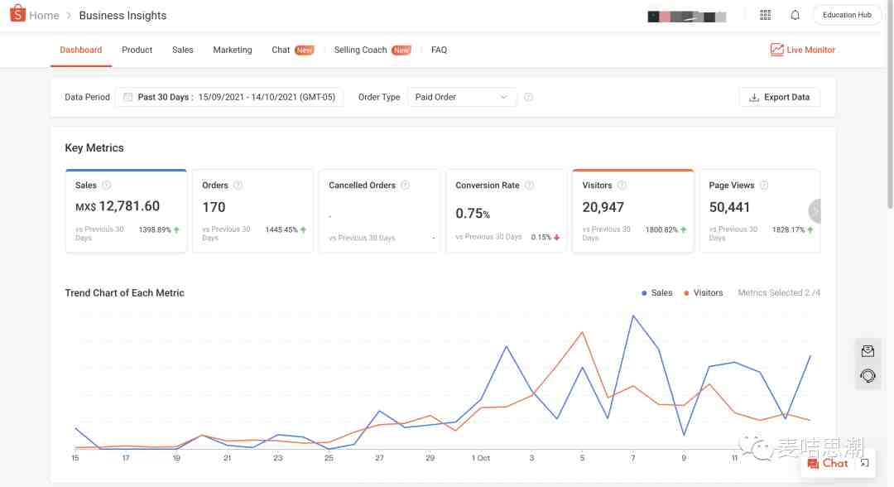894x487 pixels.
Task: Open the Live Monitor link
Action: pyautogui.click(x=802, y=50)
